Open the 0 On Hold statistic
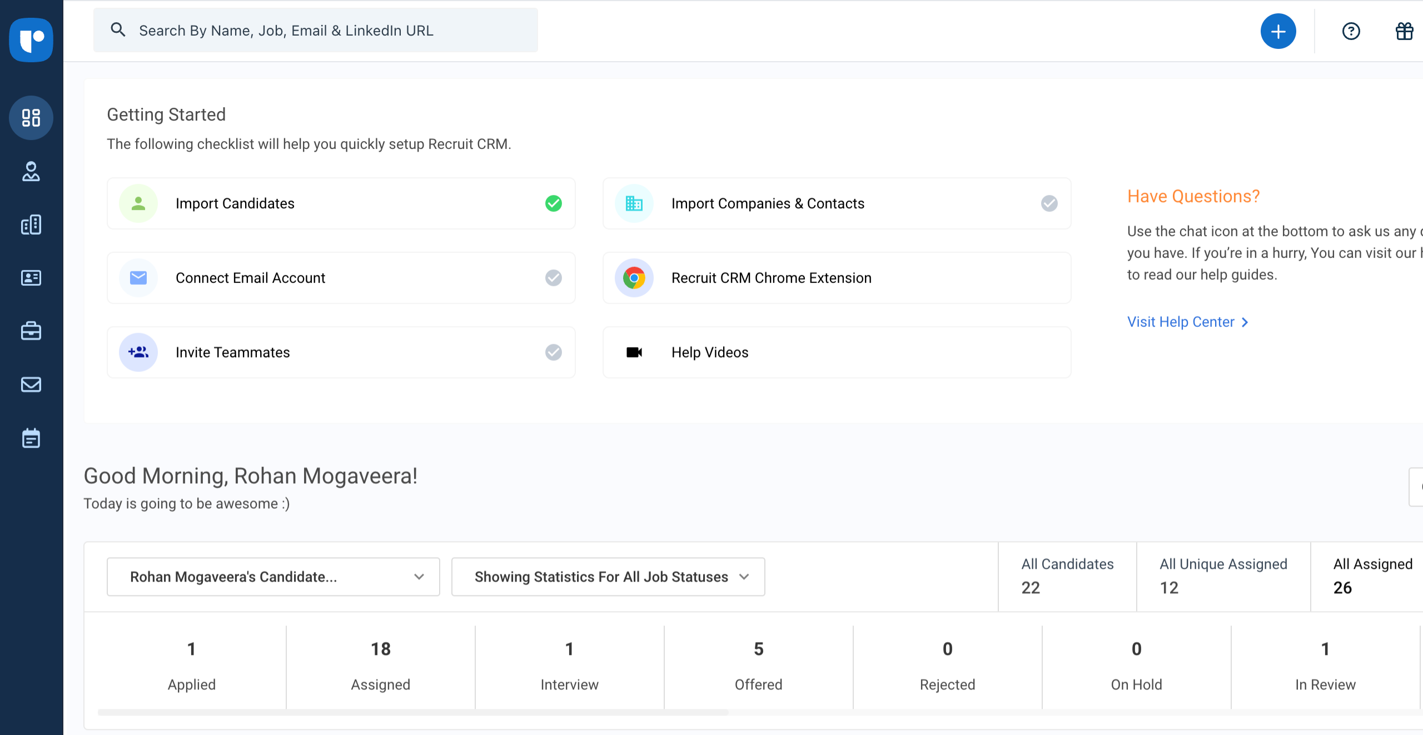This screenshot has width=1423, height=735. coord(1137,666)
